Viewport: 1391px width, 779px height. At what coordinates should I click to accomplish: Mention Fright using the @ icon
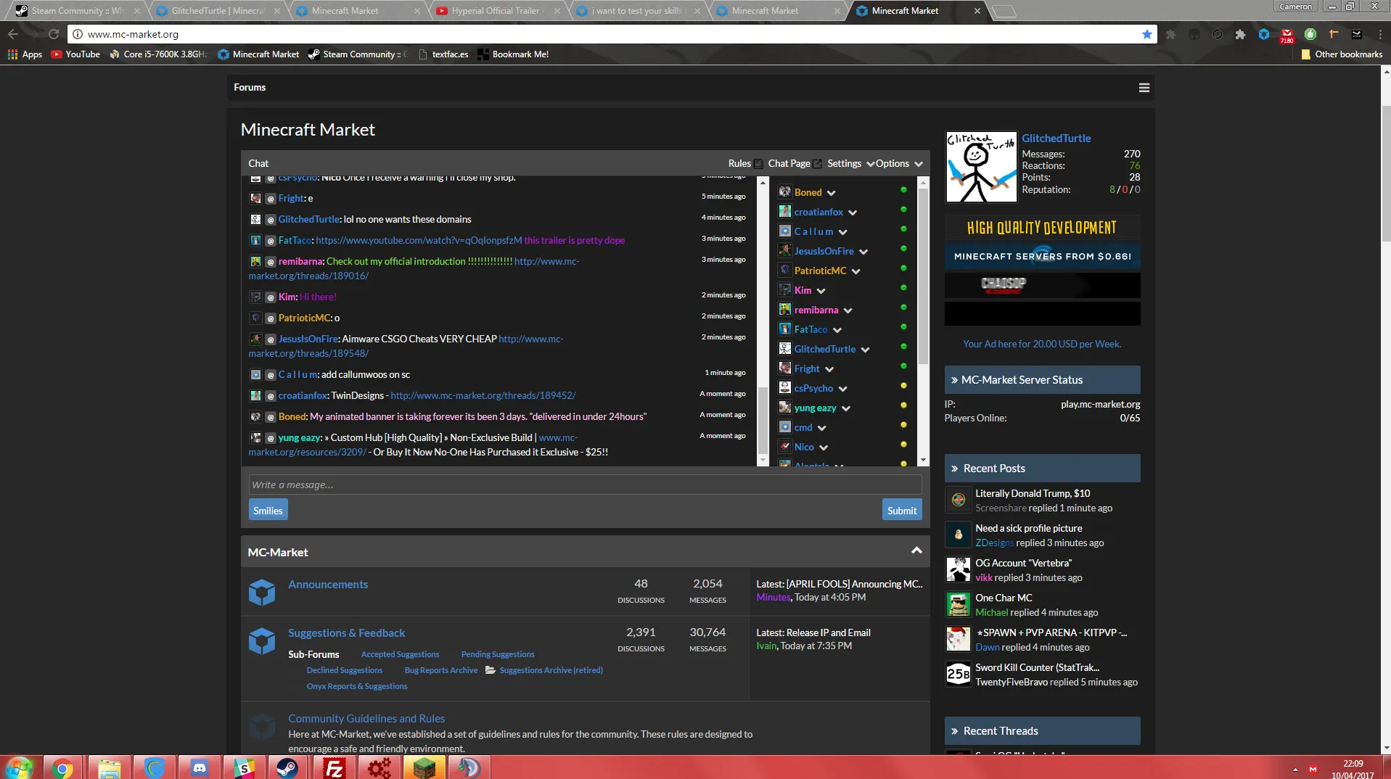pyautogui.click(x=270, y=199)
